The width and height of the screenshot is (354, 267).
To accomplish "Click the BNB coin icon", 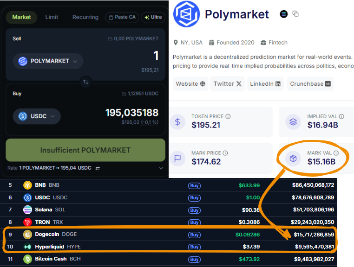I will pyautogui.click(x=27, y=185).
